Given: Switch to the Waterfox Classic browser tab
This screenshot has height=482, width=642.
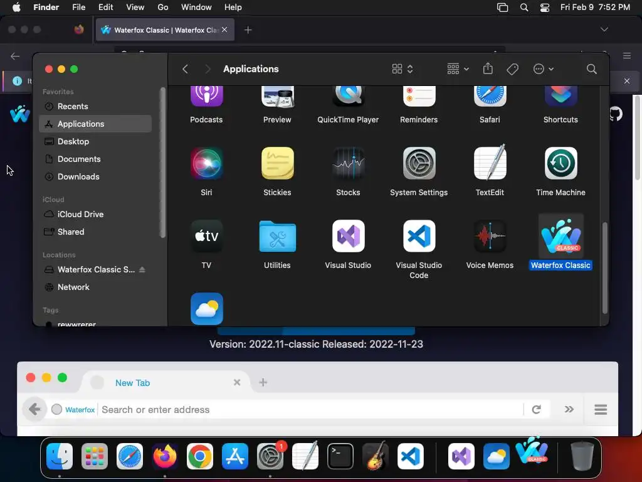Looking at the screenshot, I should (x=165, y=29).
